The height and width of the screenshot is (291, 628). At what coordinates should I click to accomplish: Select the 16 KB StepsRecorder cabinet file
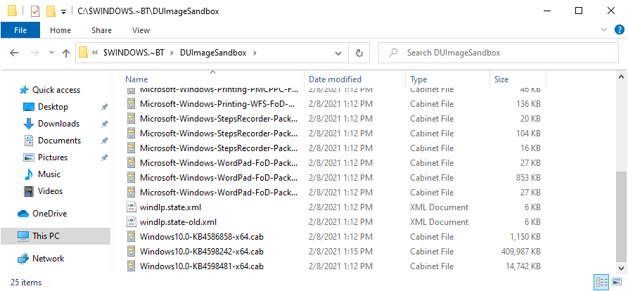219,148
